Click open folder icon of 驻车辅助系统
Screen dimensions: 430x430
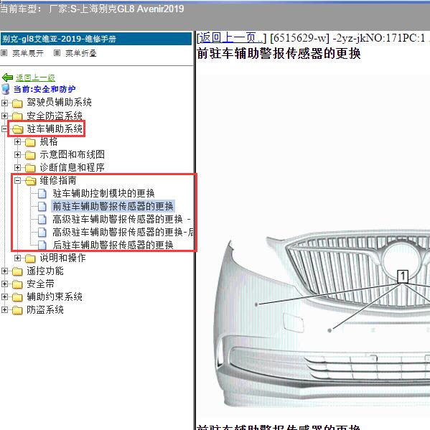(x=17, y=129)
